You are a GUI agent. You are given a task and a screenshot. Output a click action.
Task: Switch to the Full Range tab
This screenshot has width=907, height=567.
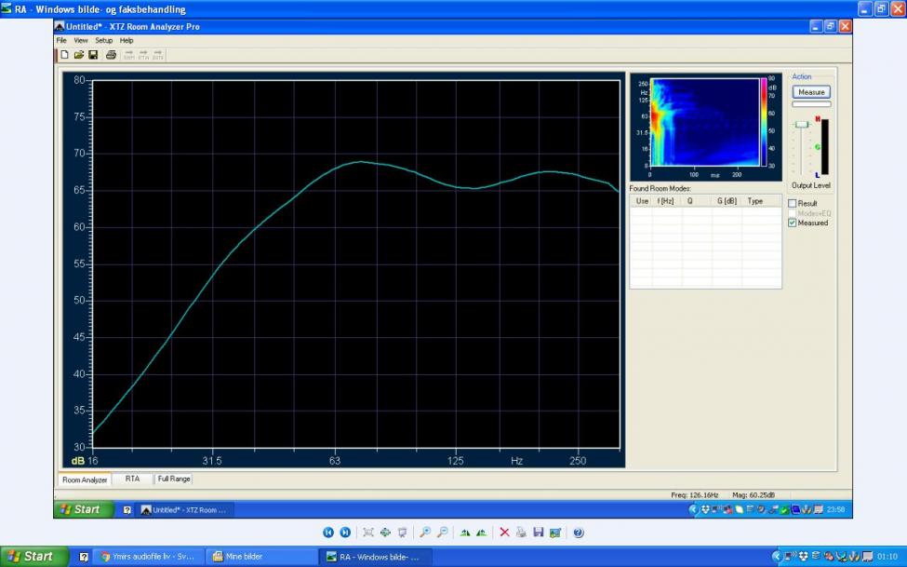pyautogui.click(x=174, y=479)
